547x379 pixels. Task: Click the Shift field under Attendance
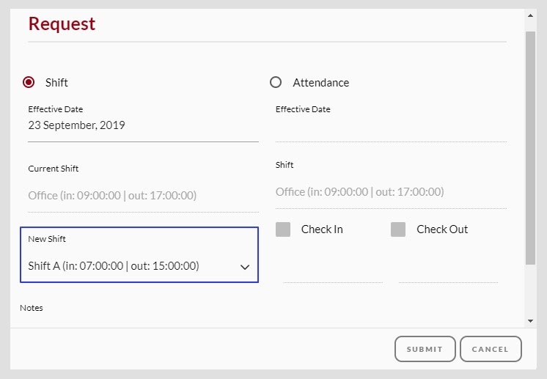391,192
